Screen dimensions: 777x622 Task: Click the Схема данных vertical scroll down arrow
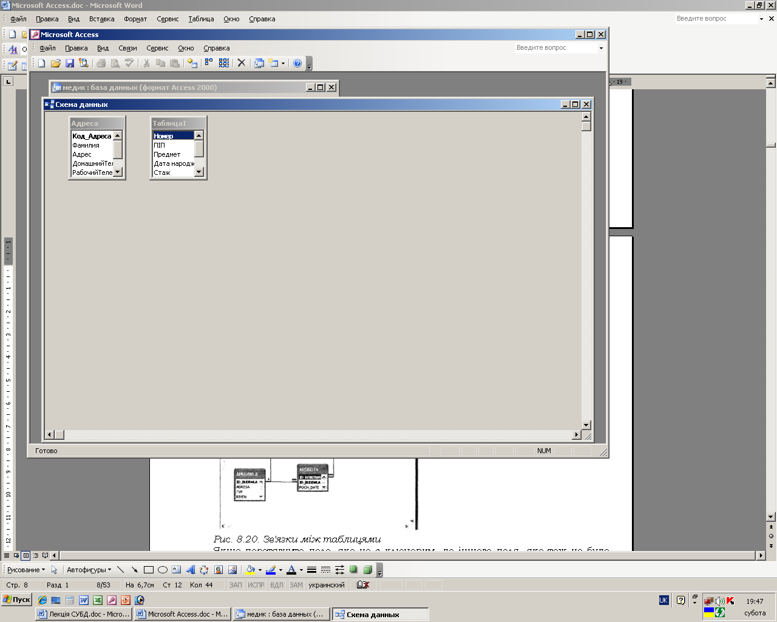tap(586, 425)
